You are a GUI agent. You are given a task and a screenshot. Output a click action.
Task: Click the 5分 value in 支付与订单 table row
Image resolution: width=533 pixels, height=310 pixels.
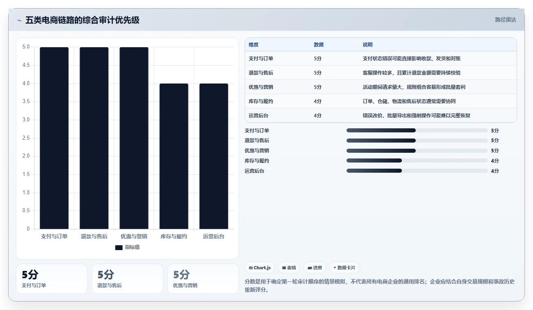(x=318, y=59)
